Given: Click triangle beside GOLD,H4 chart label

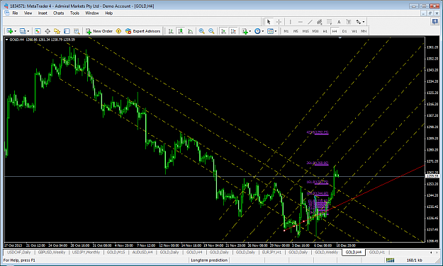Looking at the screenshot, I should pyautogui.click(x=6, y=40).
